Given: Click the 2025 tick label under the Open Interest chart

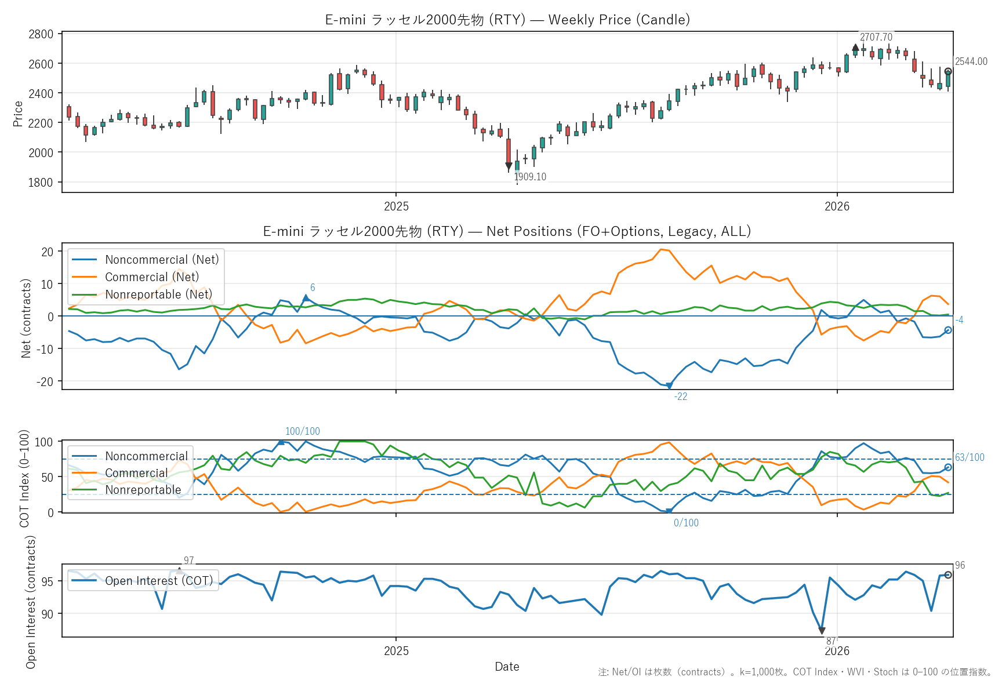Looking at the screenshot, I should click(396, 651).
